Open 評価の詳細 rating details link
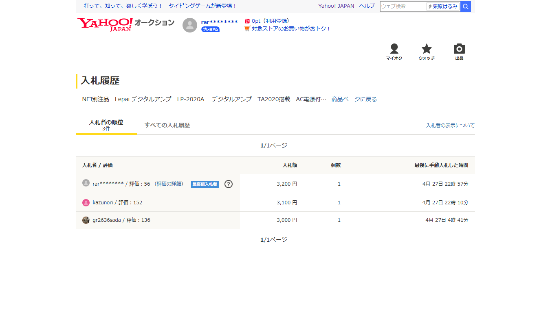The height and width of the screenshot is (312, 550). coord(169,184)
